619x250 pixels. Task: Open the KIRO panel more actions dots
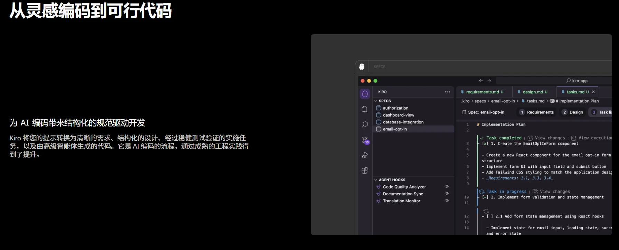[x=447, y=92]
